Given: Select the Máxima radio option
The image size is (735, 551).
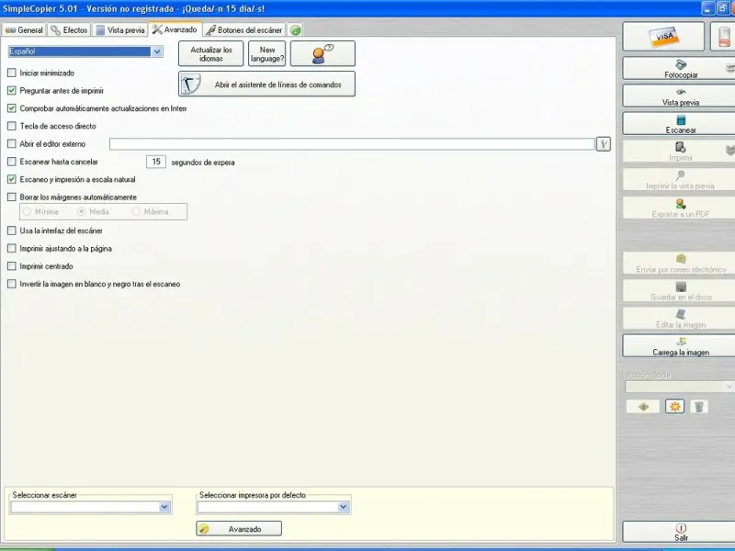Looking at the screenshot, I should [136, 212].
